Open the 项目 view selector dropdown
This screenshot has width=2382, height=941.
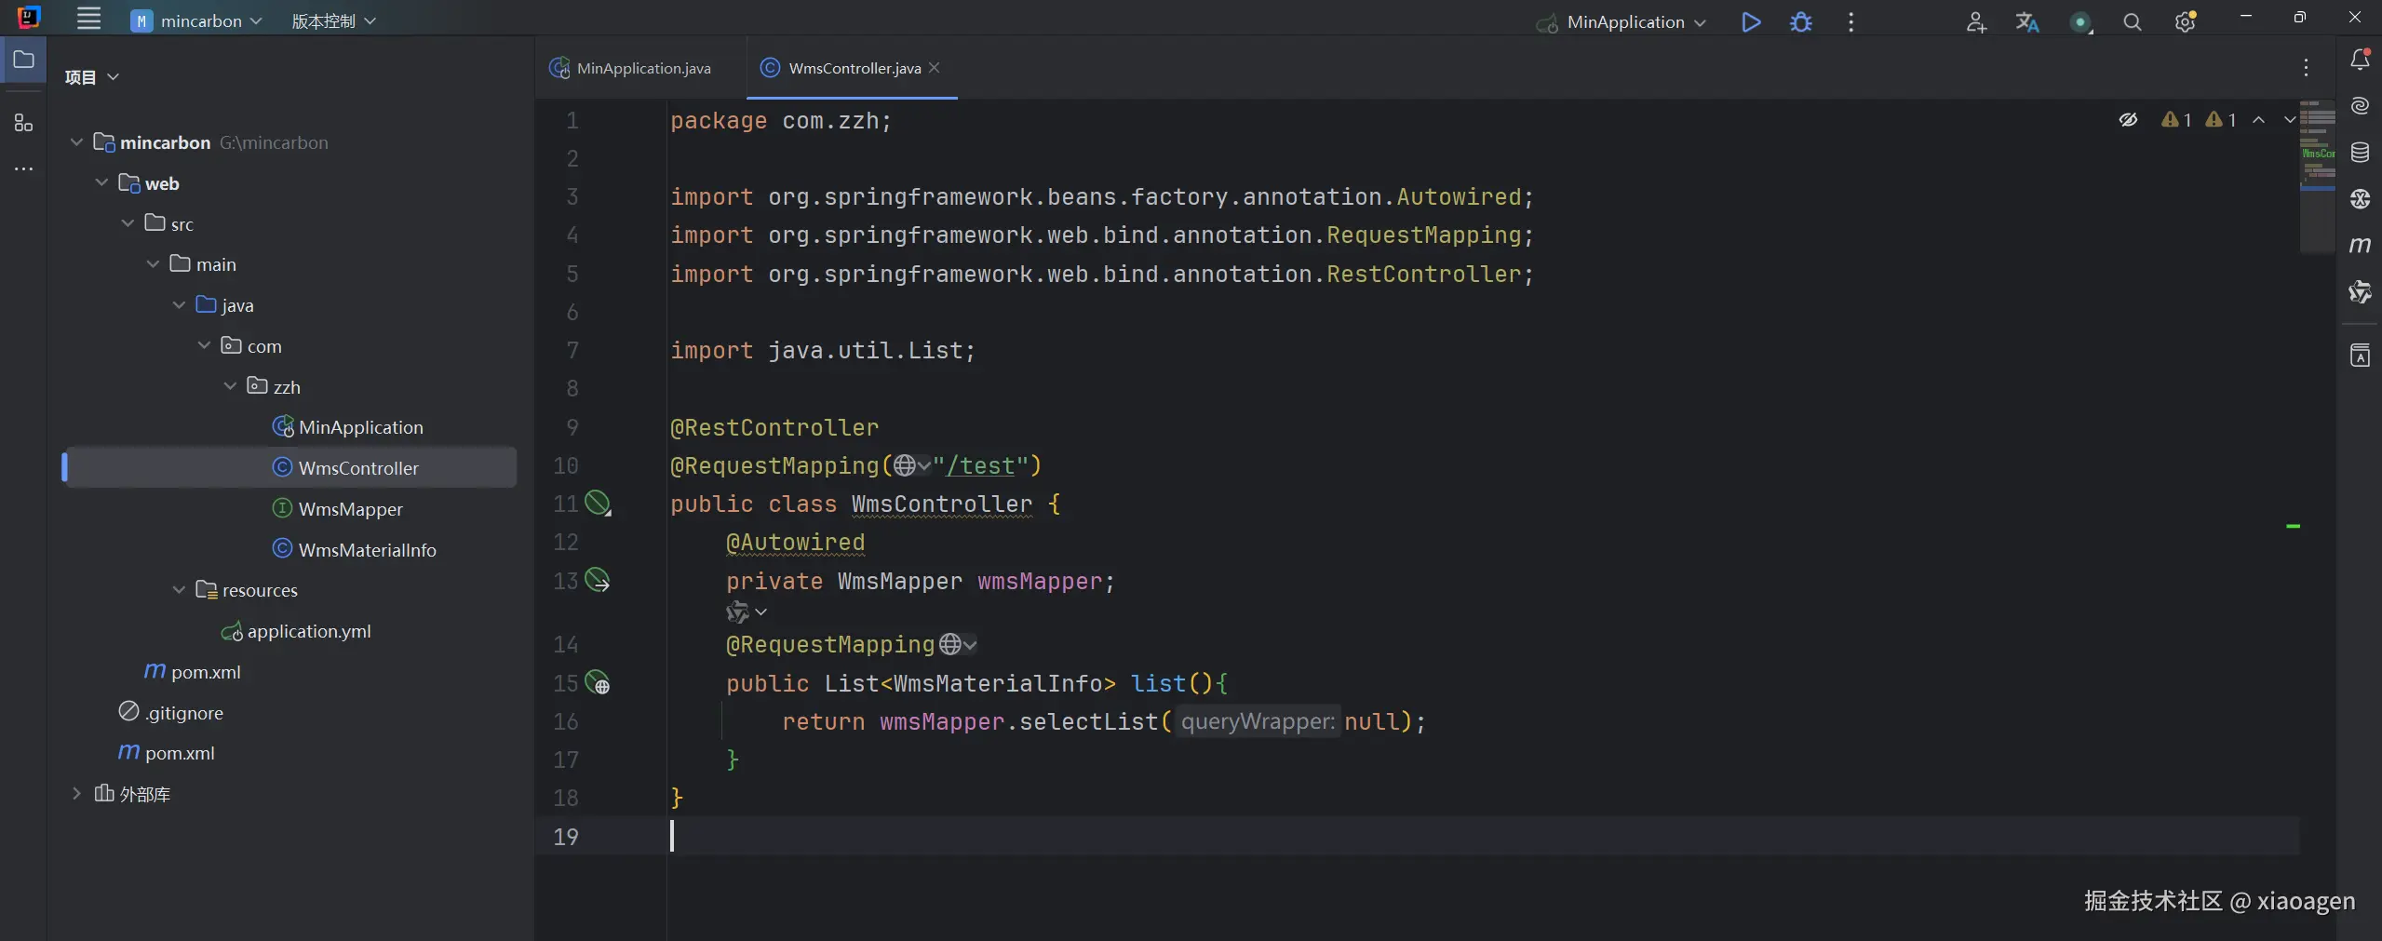click(x=91, y=76)
